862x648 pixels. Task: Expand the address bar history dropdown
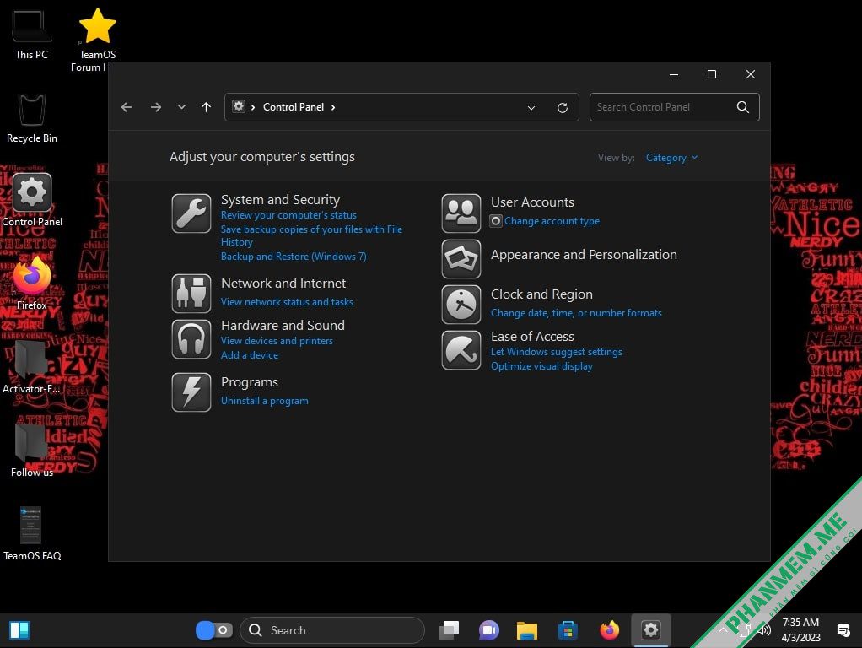coord(531,108)
